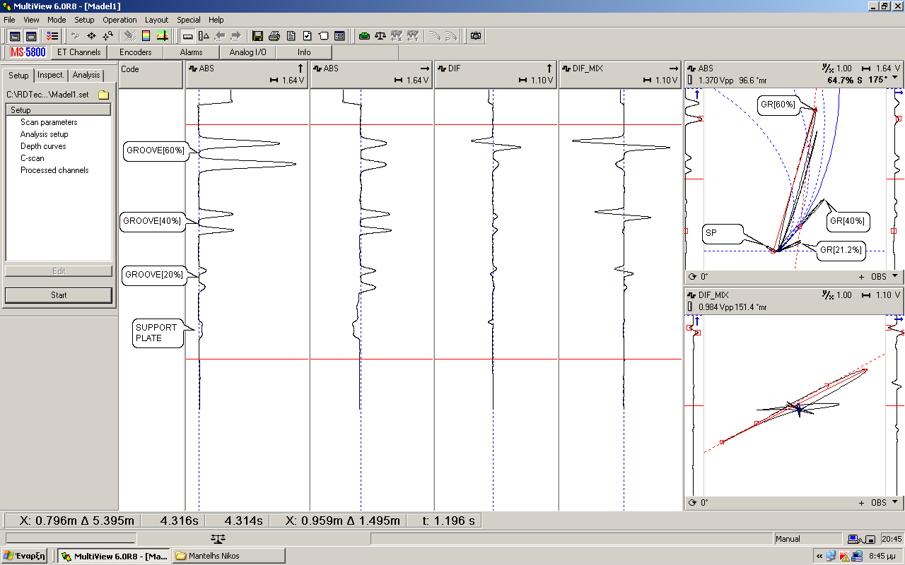Select Processed channels in Setup list
This screenshot has width=905, height=565.
[x=54, y=170]
